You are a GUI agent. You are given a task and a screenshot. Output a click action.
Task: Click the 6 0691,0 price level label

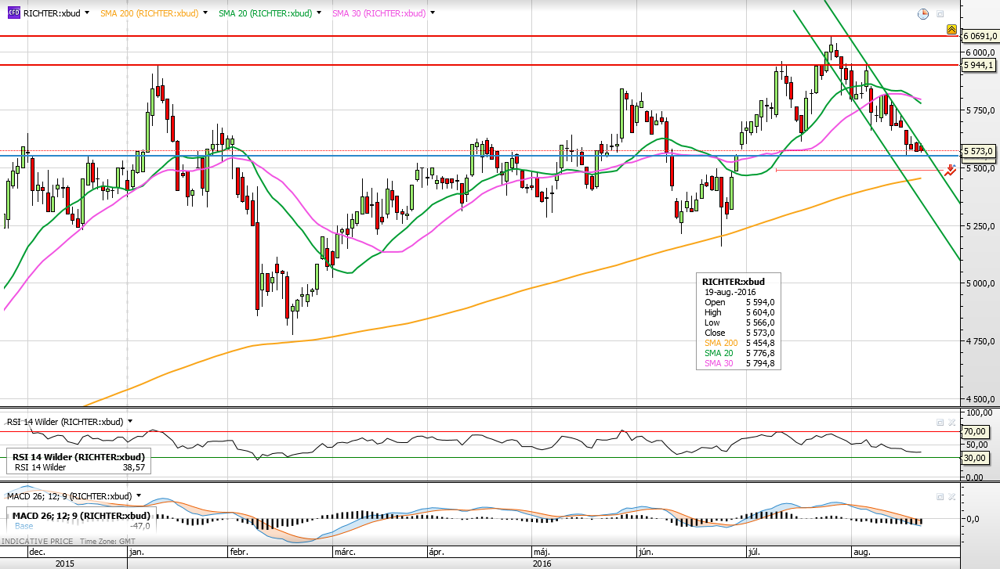[x=980, y=36]
